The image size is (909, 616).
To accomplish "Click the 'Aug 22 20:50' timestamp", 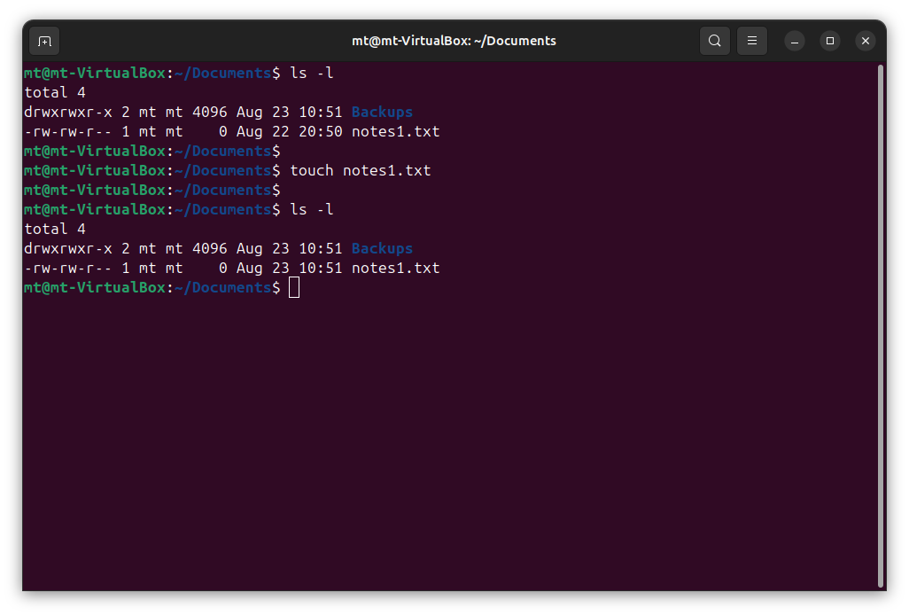I will coord(289,131).
